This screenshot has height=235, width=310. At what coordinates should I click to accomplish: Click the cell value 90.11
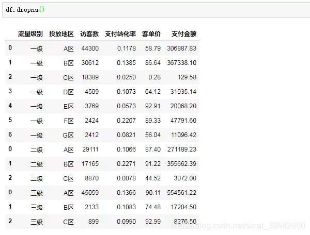tap(153, 193)
